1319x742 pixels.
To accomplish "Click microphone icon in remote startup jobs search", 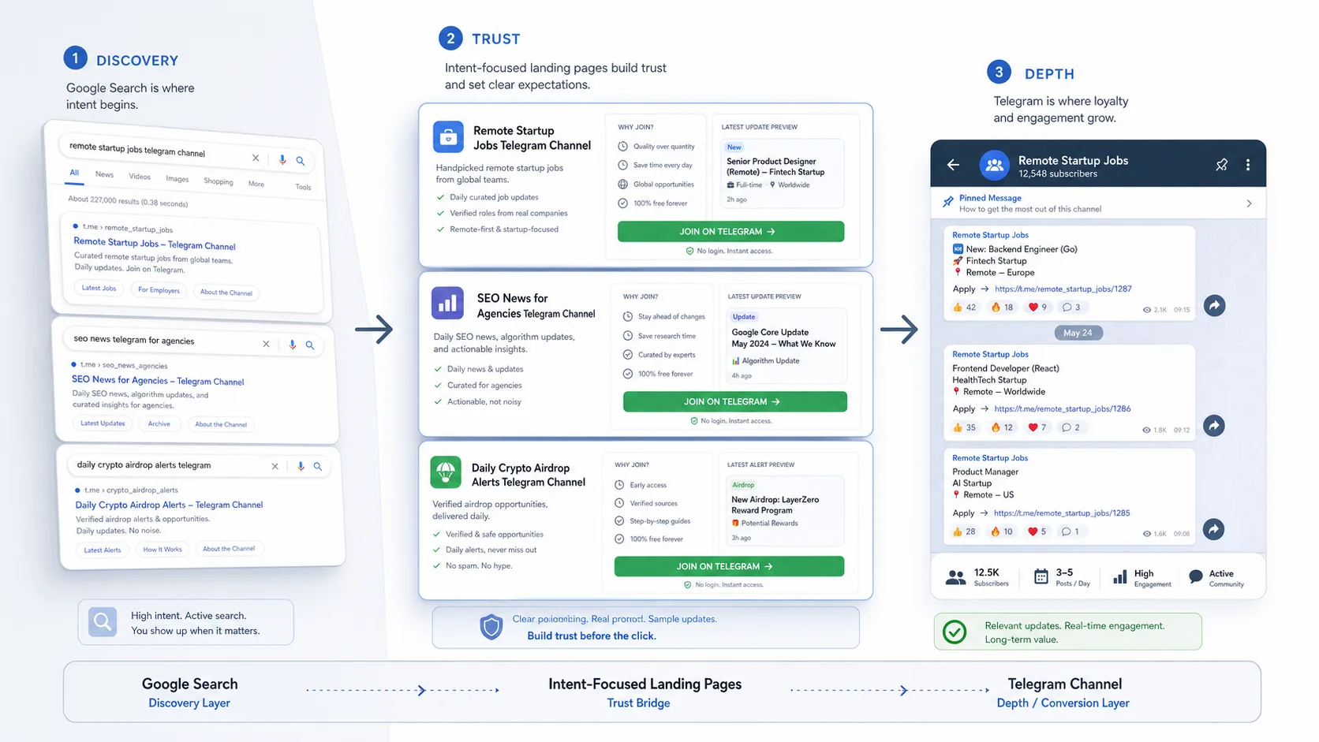I will (282, 159).
